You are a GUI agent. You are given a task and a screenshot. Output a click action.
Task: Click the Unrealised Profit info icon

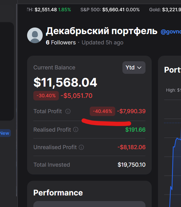click(81, 147)
